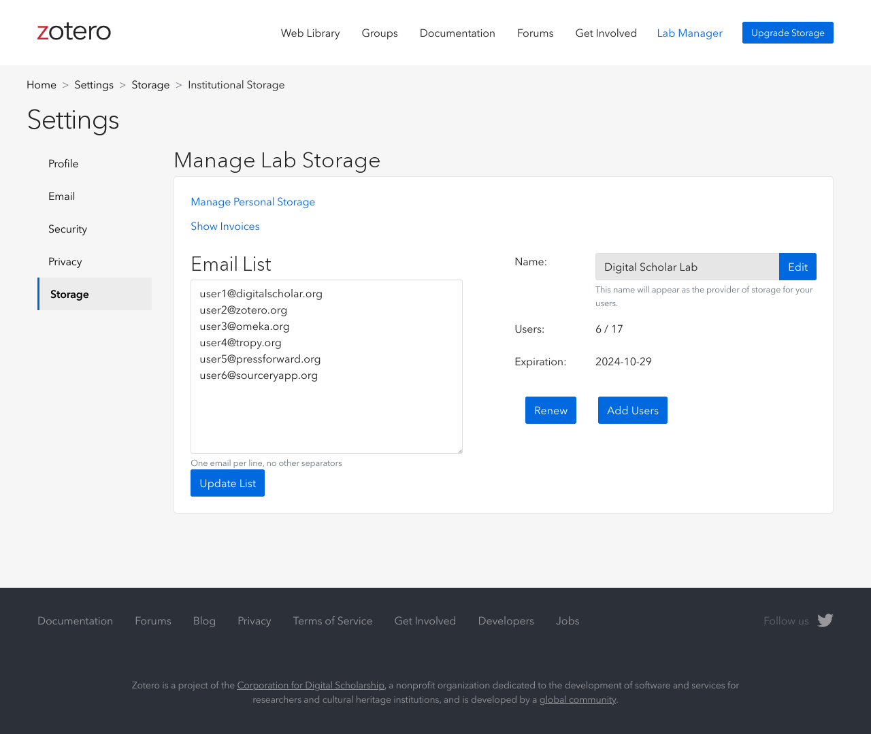Open the footer Get Involved link
Screen dimensions: 871x734
(425, 621)
